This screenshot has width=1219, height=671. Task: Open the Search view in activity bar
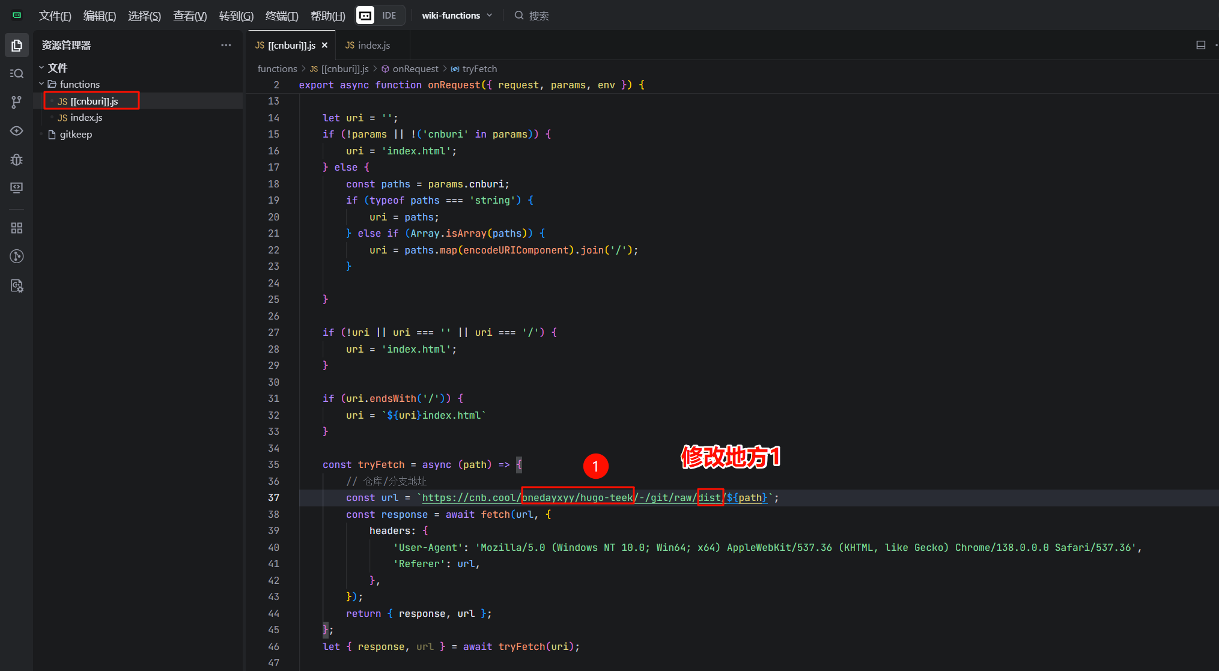coord(17,73)
